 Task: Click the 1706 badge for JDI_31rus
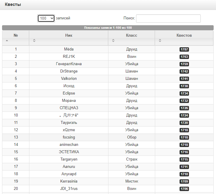coord(184,189)
